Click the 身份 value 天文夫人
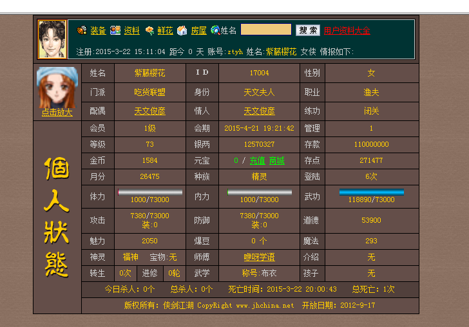The width and height of the screenshot is (469, 327). click(259, 92)
